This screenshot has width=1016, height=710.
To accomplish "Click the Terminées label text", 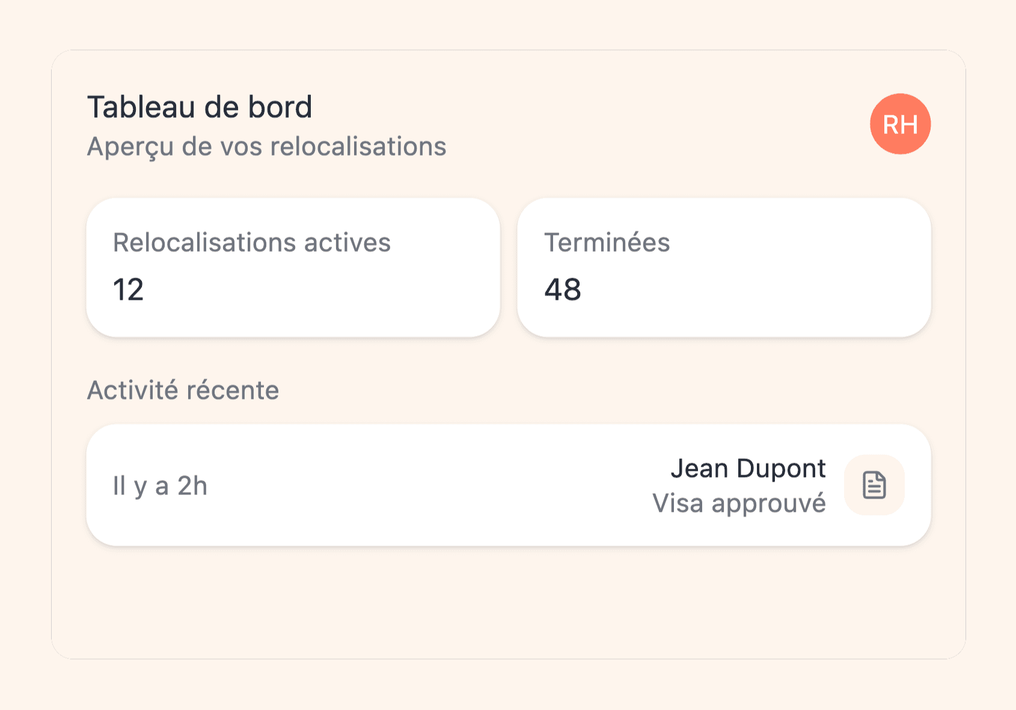I will tap(607, 243).
